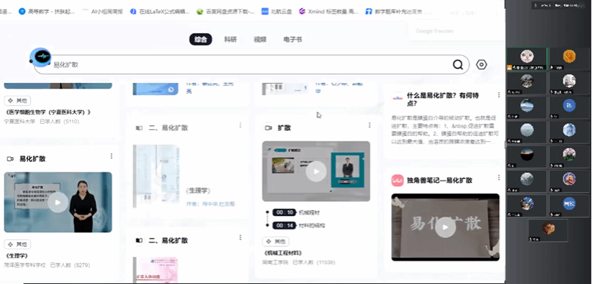
Task: Open three-dot menu on 独角兽笔记 card
Action: pos(498,177)
